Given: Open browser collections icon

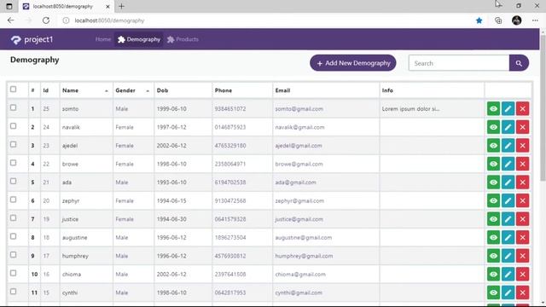Looking at the screenshot, I should tap(498, 20).
